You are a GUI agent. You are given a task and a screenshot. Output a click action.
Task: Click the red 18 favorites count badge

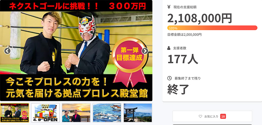(223, 117)
